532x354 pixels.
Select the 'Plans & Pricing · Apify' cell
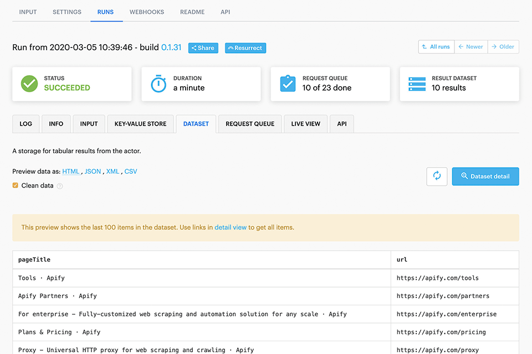click(x=202, y=332)
